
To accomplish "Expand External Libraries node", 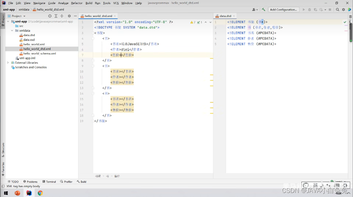I will point(8,63).
